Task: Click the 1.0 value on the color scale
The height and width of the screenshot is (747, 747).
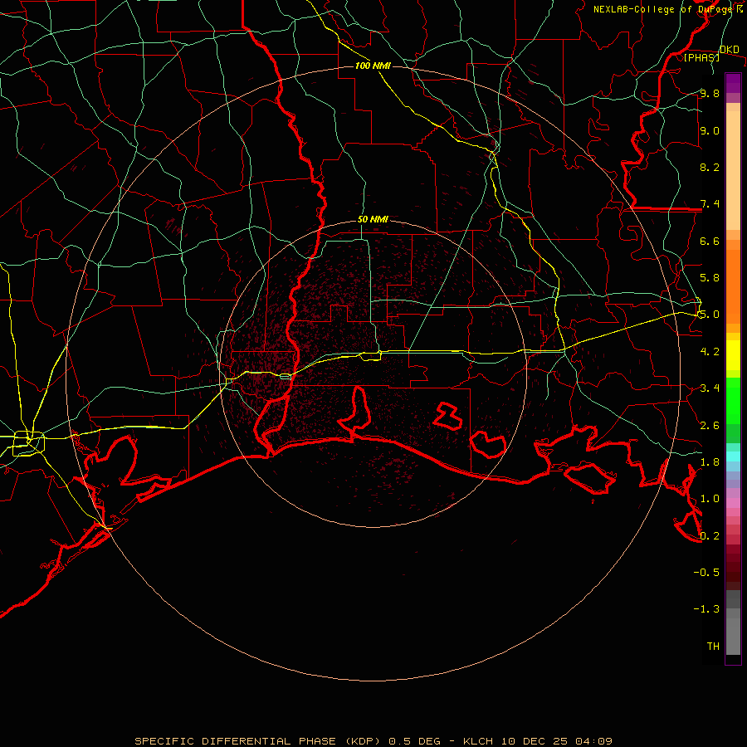Action: click(x=710, y=498)
